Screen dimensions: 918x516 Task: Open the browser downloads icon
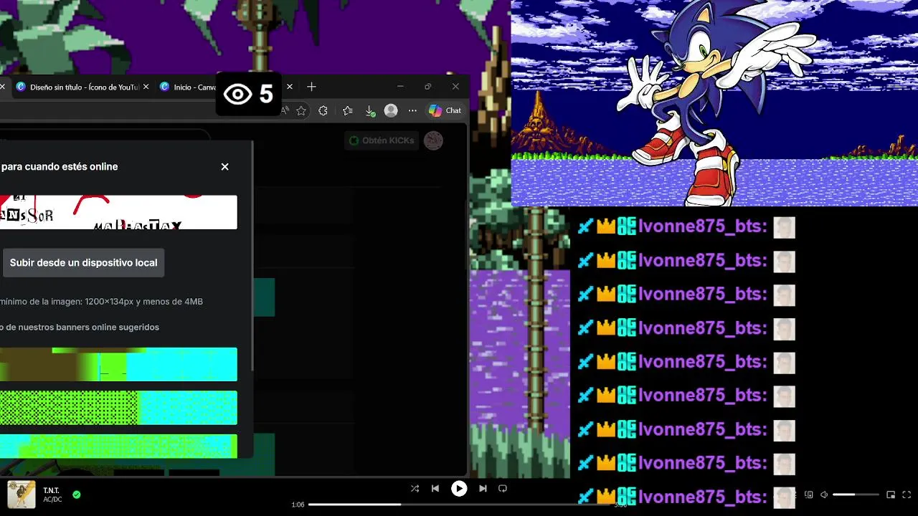(x=369, y=110)
